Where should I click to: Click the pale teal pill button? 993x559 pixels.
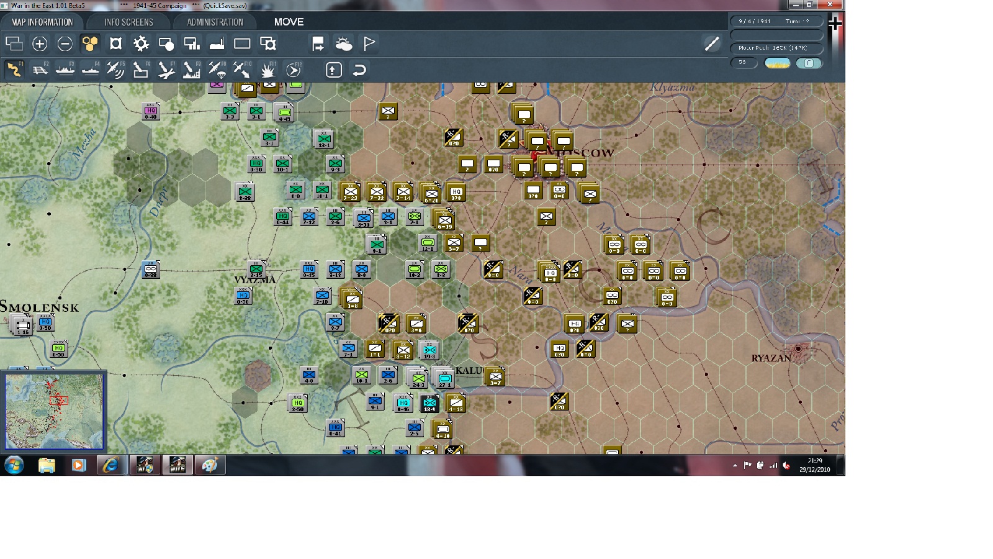[x=809, y=63]
